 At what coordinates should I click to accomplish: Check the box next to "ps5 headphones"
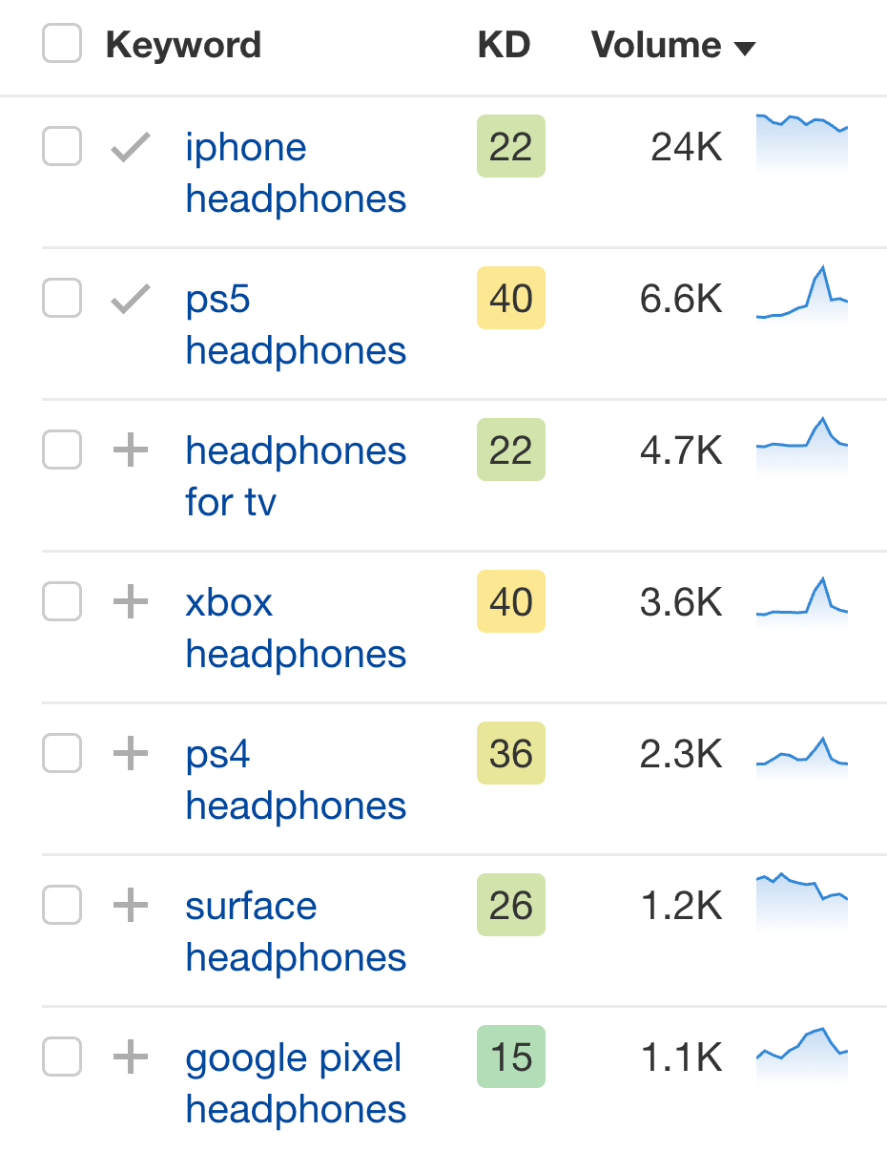61,298
